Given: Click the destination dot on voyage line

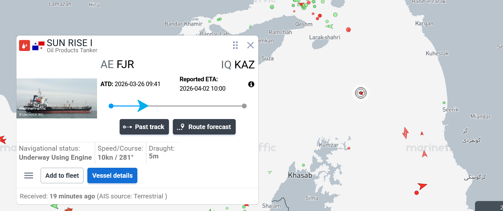Looking at the screenshot, I should point(244,106).
